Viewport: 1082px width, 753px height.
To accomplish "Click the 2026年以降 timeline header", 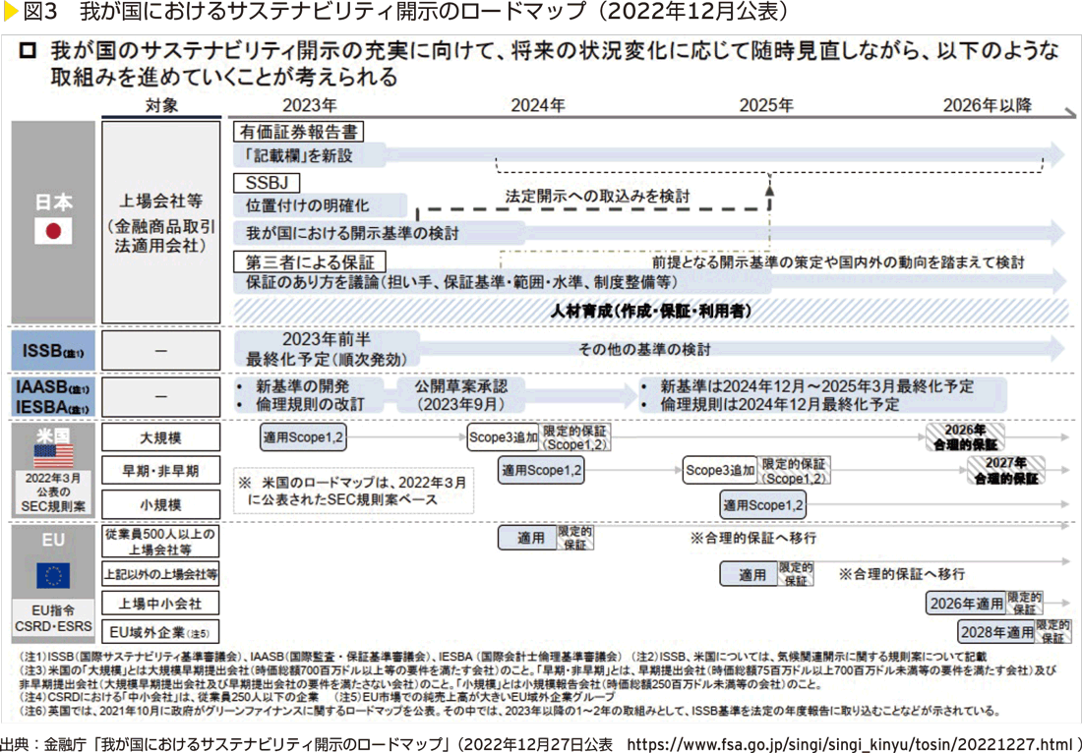I will point(987,105).
